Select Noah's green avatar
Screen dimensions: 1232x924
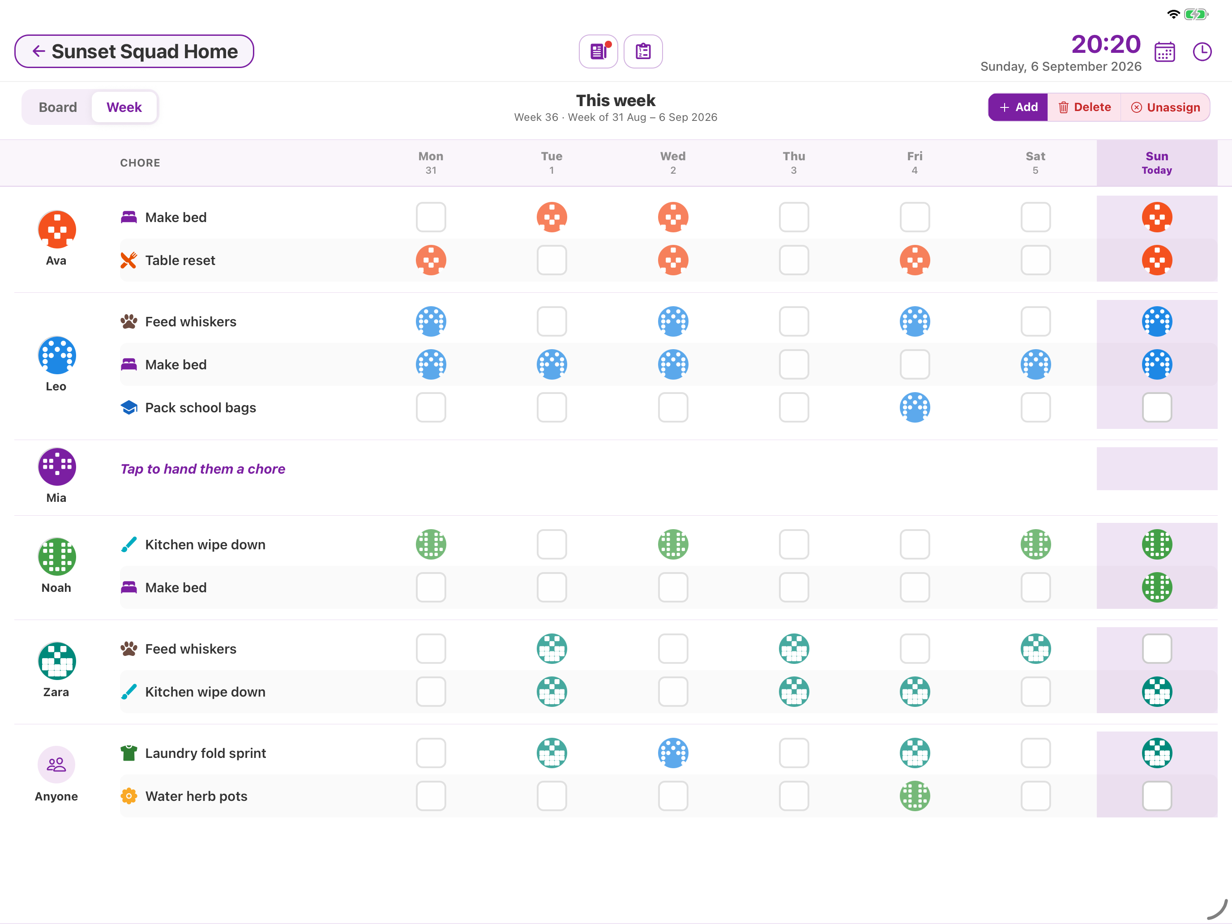(57, 557)
